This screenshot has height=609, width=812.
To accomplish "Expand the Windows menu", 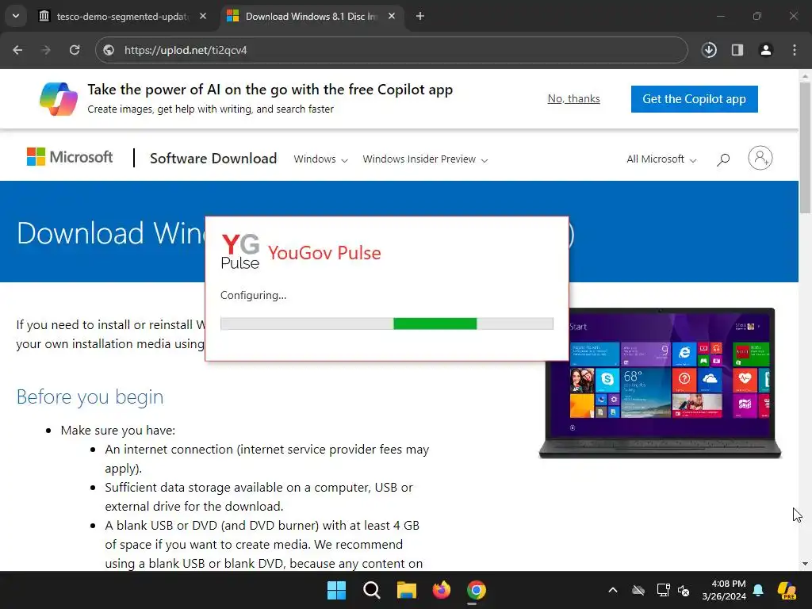I will click(320, 159).
